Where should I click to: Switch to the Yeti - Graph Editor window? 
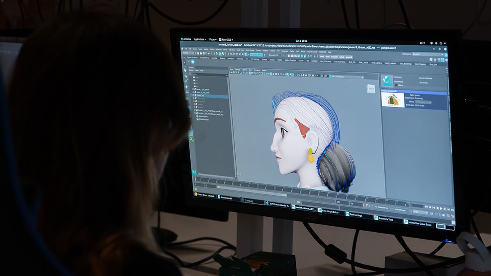click(331, 211)
